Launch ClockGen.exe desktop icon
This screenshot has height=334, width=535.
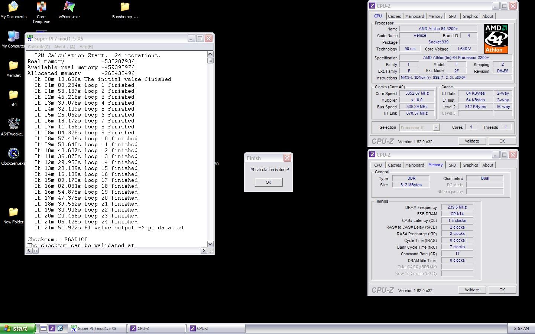coord(13,157)
